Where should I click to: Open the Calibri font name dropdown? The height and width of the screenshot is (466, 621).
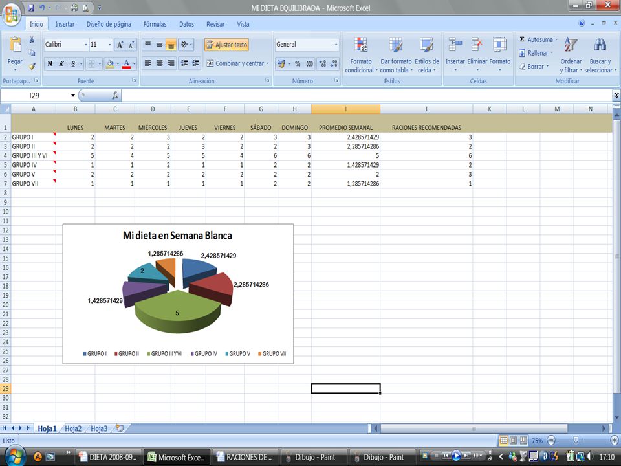(85, 45)
